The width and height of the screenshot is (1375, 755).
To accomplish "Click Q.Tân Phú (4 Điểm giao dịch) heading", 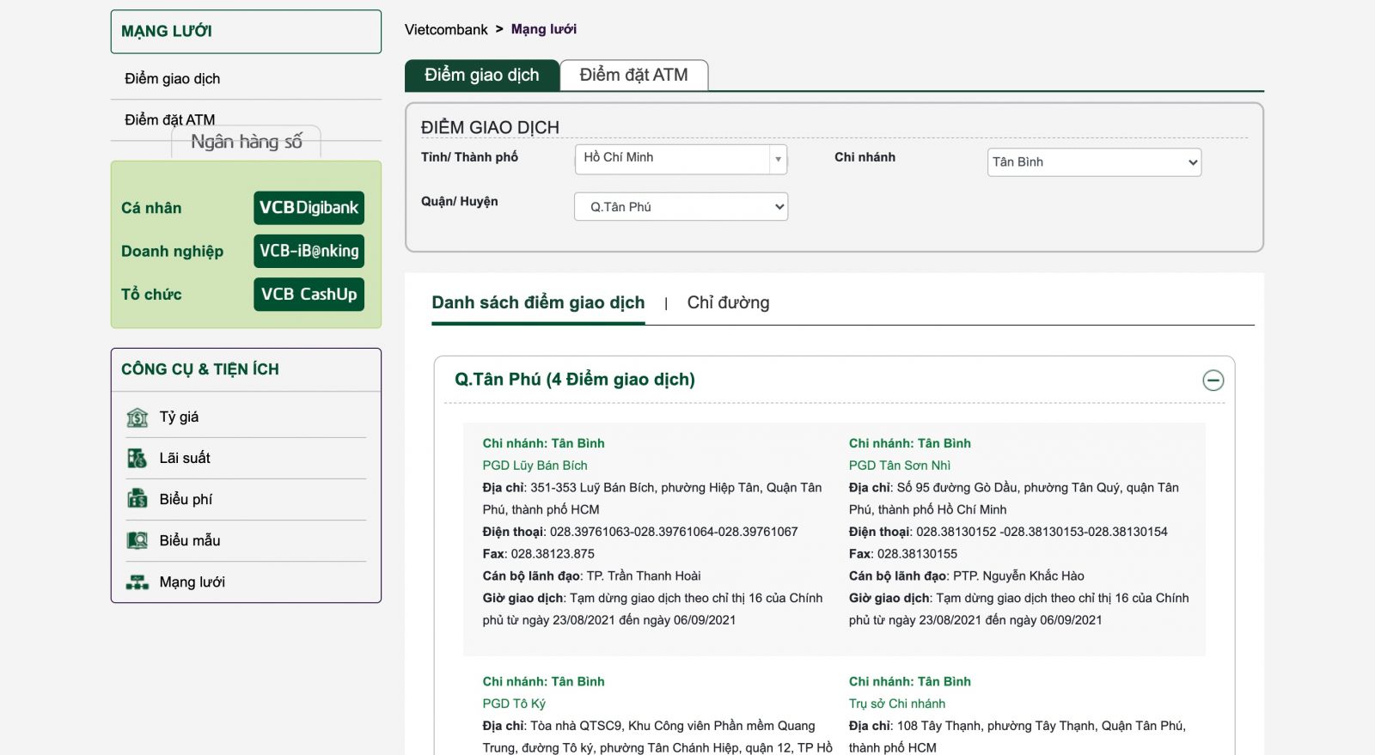I will 575,380.
